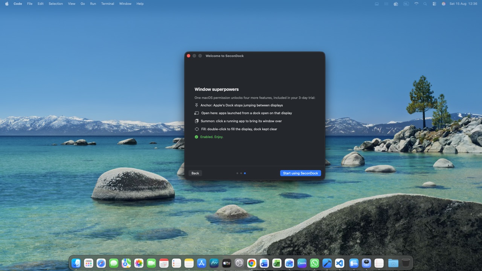Open the Downloads folder in the Dock

[x=393, y=263]
